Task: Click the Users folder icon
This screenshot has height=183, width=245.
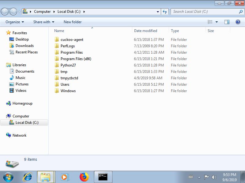Action: pos(57,84)
